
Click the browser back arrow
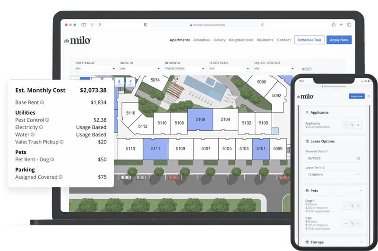[x=92, y=25]
